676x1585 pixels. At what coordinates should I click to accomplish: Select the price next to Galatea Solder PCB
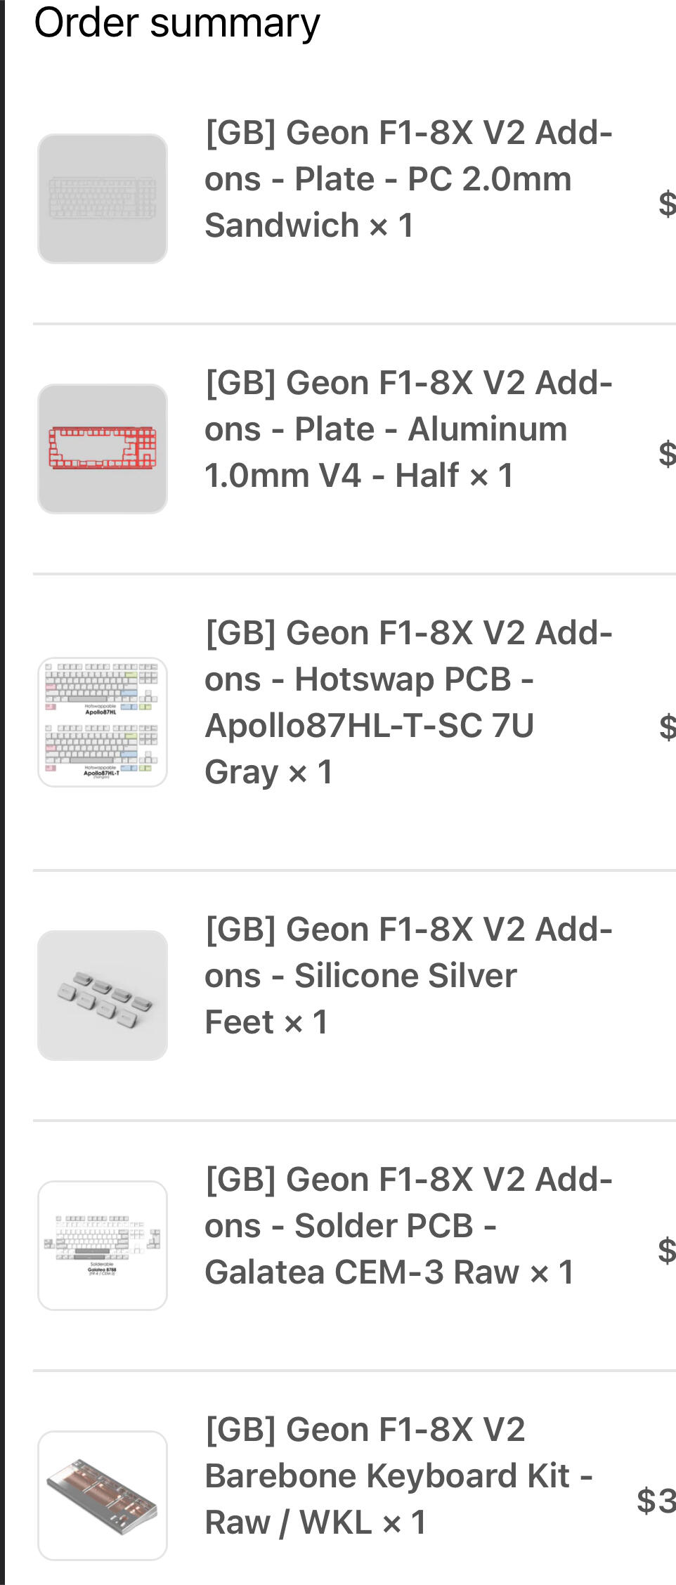click(x=666, y=1251)
